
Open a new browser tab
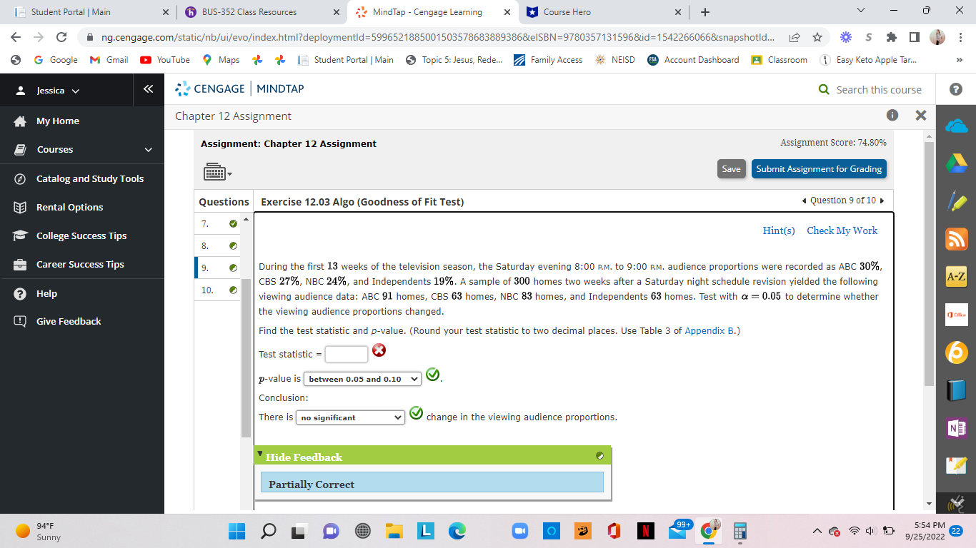tap(705, 12)
